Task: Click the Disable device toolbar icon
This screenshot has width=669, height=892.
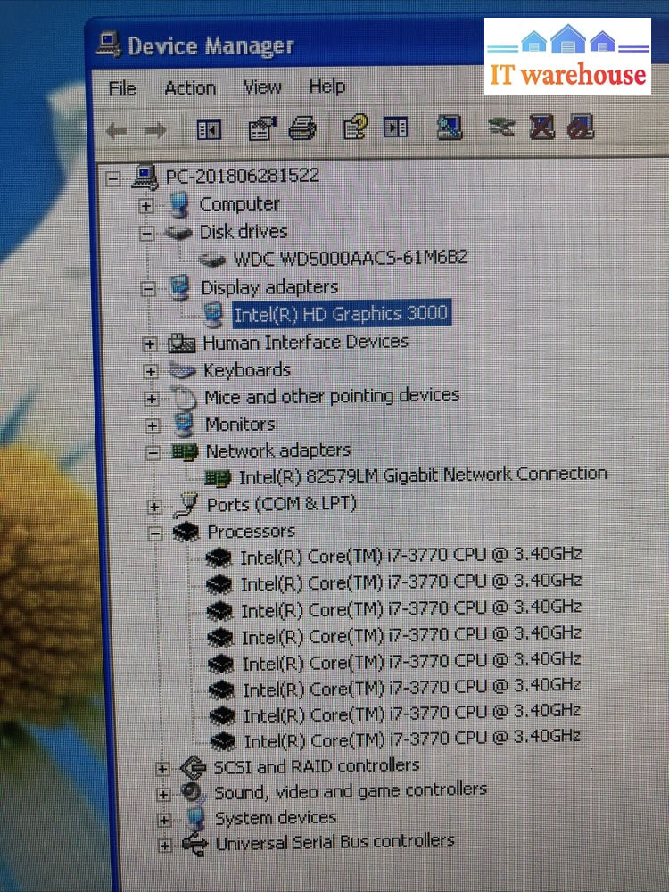Action: click(581, 128)
